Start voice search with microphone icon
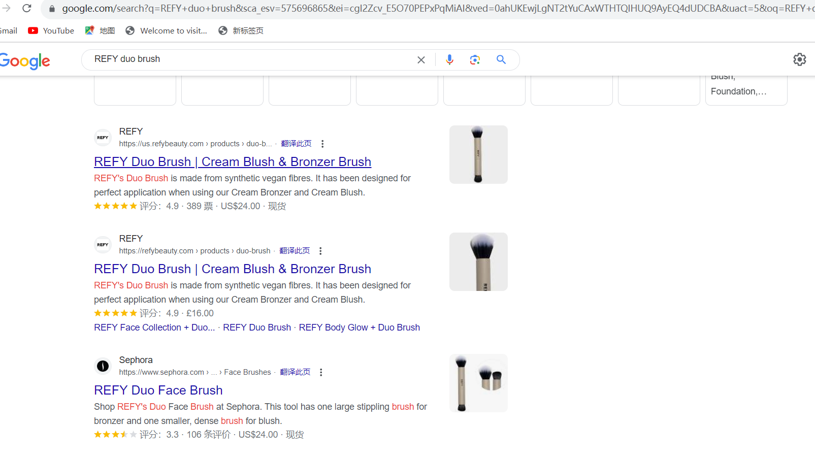The width and height of the screenshot is (815, 458). (449, 60)
